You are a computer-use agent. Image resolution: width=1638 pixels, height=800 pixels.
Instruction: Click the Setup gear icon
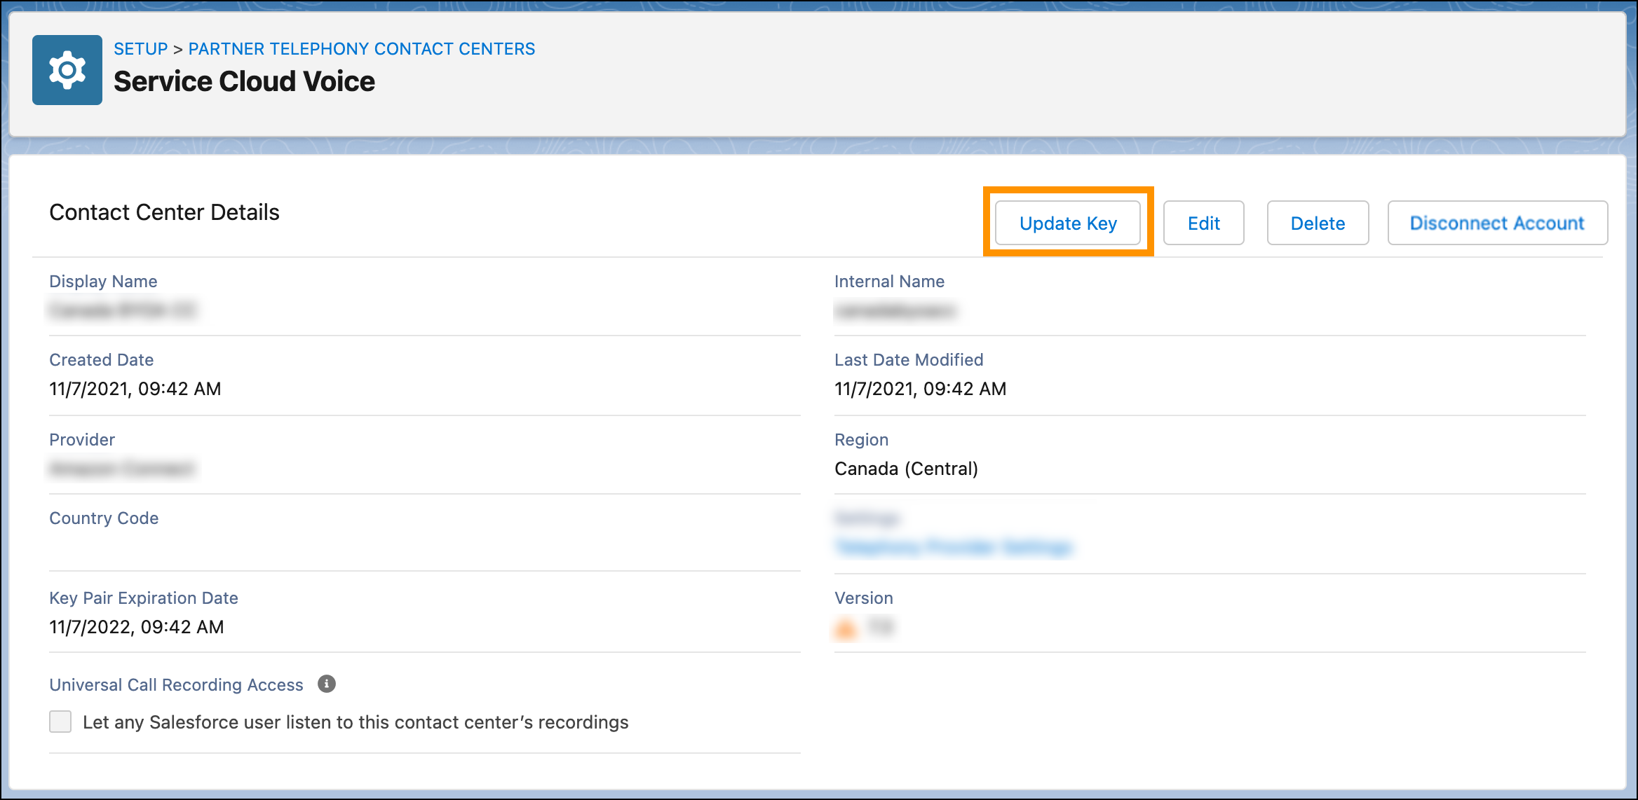coord(67,70)
